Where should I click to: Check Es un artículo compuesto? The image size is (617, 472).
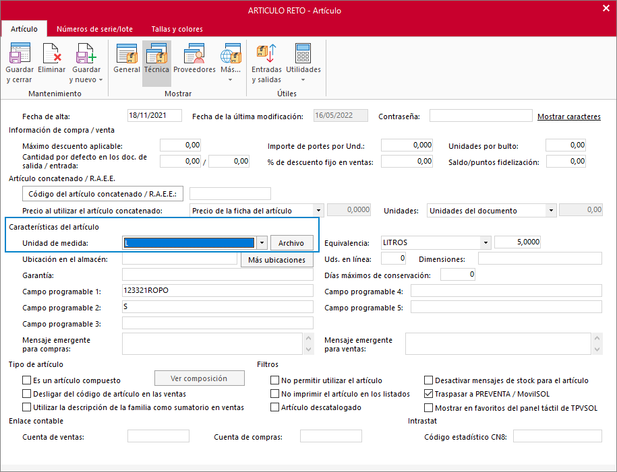[x=27, y=380]
